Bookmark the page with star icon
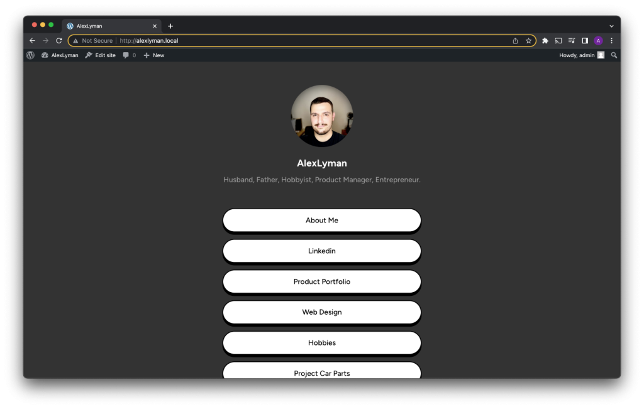644x409 pixels. 528,41
